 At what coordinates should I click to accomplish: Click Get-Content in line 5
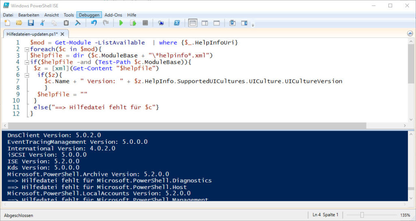pyautogui.click(x=93, y=68)
